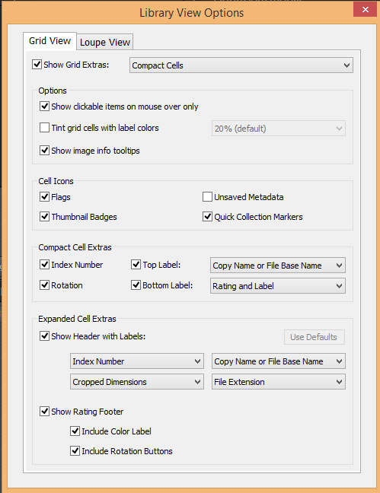Close the Library View Options dialog
The height and width of the screenshot is (493, 380).
(x=366, y=9)
